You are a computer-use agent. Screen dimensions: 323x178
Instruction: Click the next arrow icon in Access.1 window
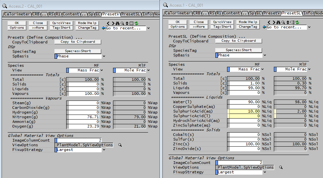click(x=274, y=22)
